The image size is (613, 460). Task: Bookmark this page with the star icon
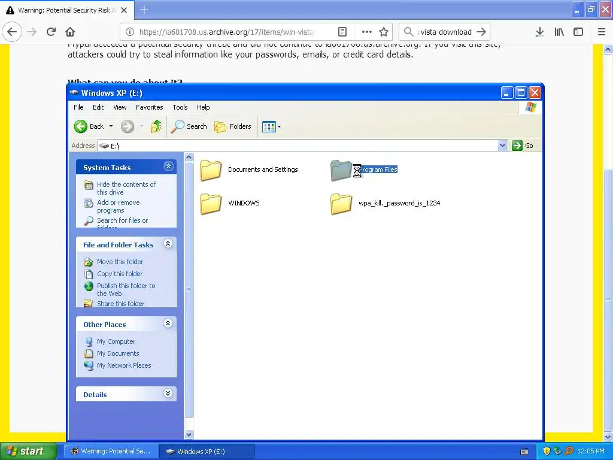pyautogui.click(x=384, y=32)
